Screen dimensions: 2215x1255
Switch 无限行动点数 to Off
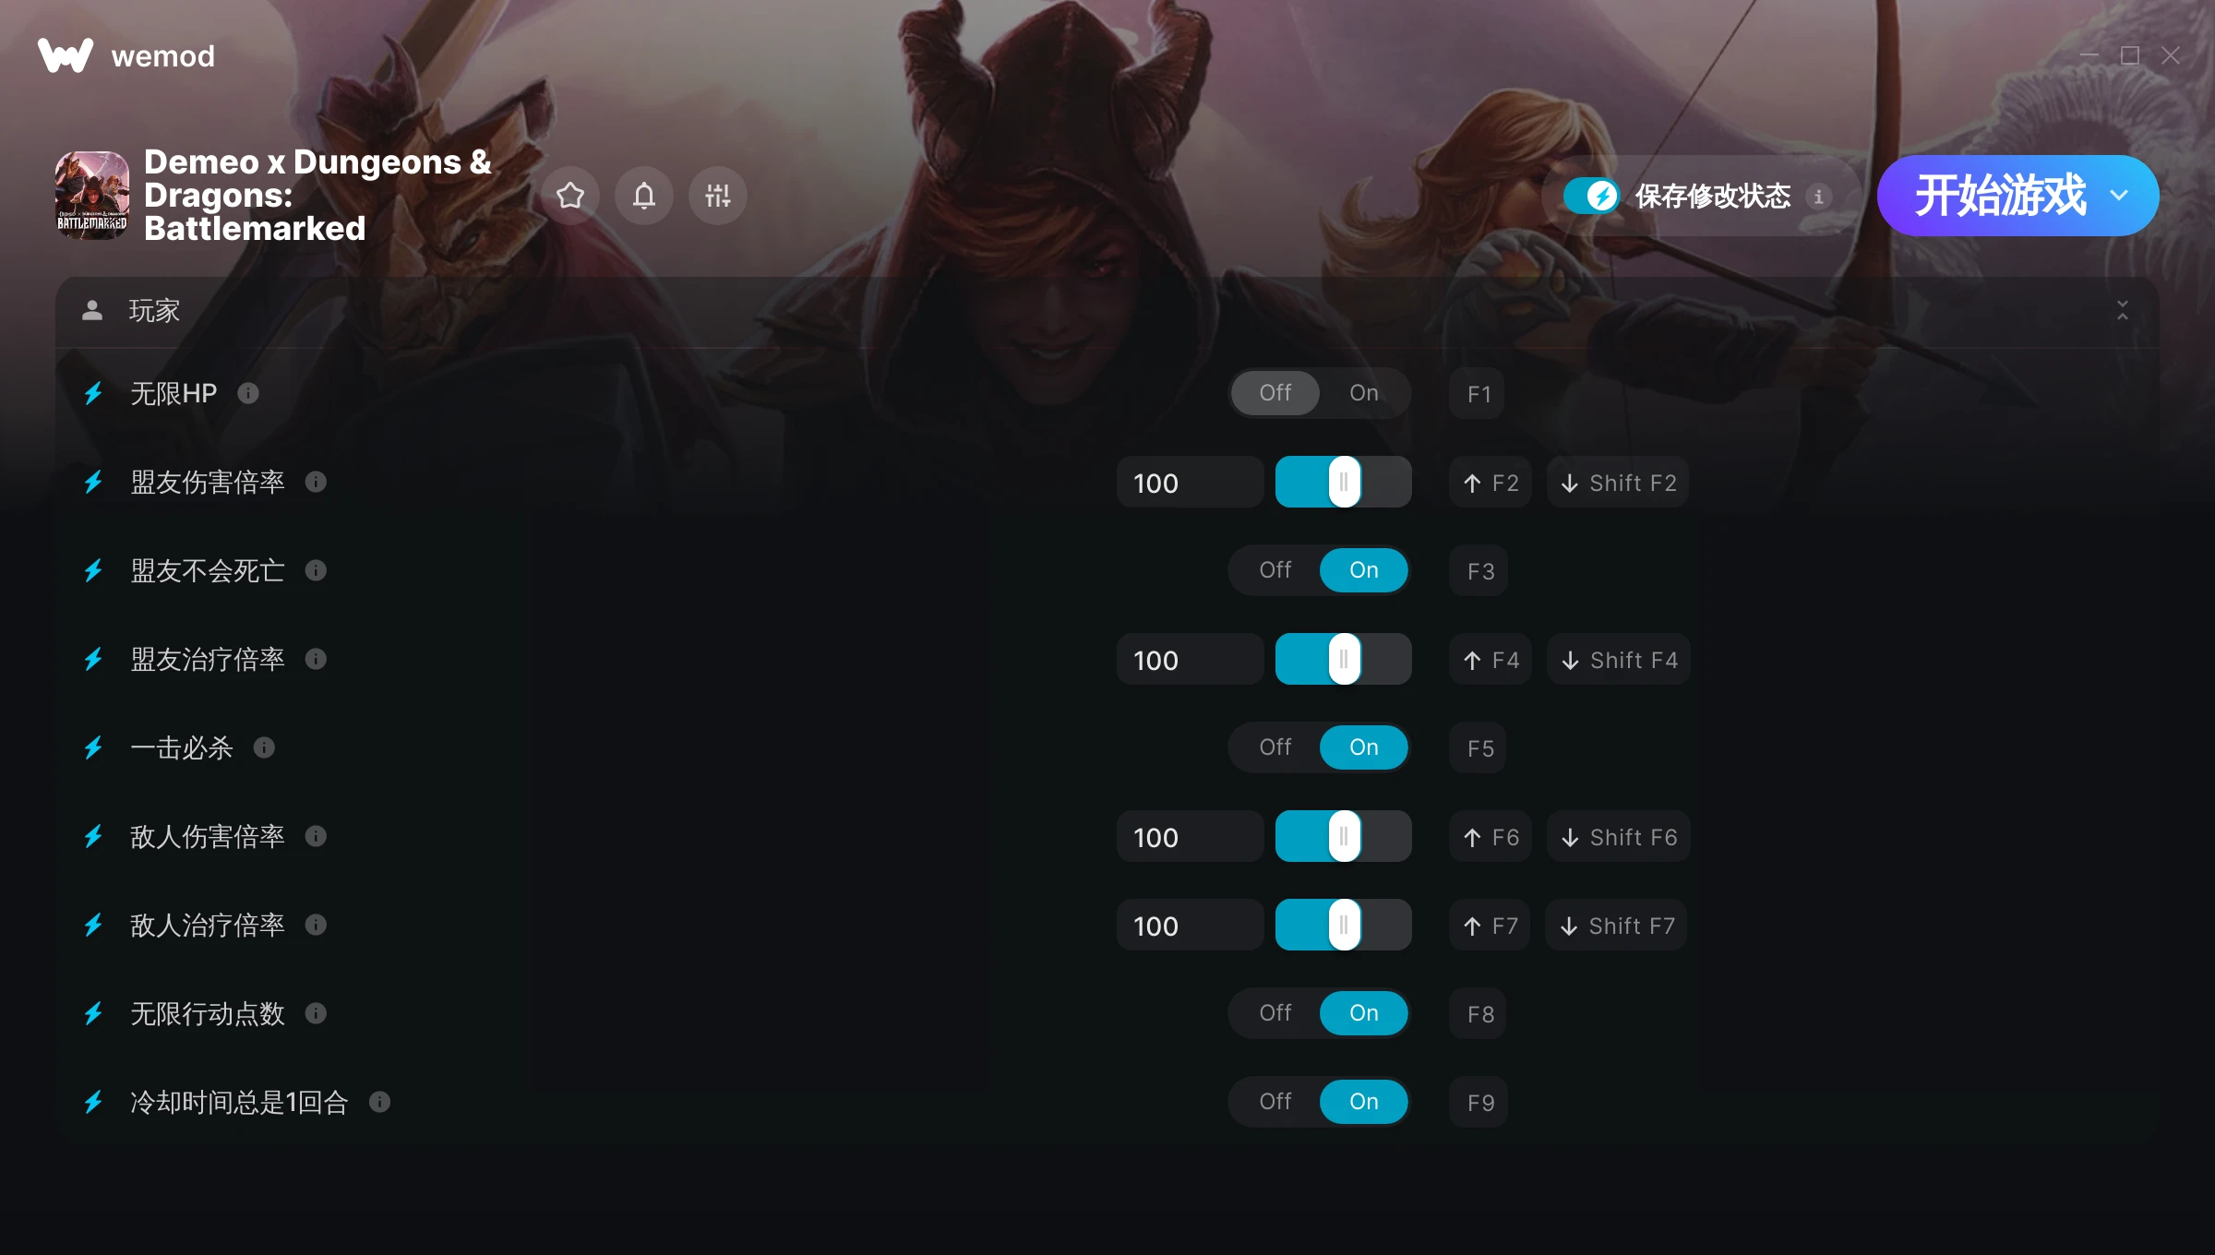pos(1275,1013)
